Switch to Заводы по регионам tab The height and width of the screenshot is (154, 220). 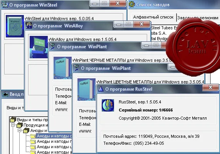198,18
